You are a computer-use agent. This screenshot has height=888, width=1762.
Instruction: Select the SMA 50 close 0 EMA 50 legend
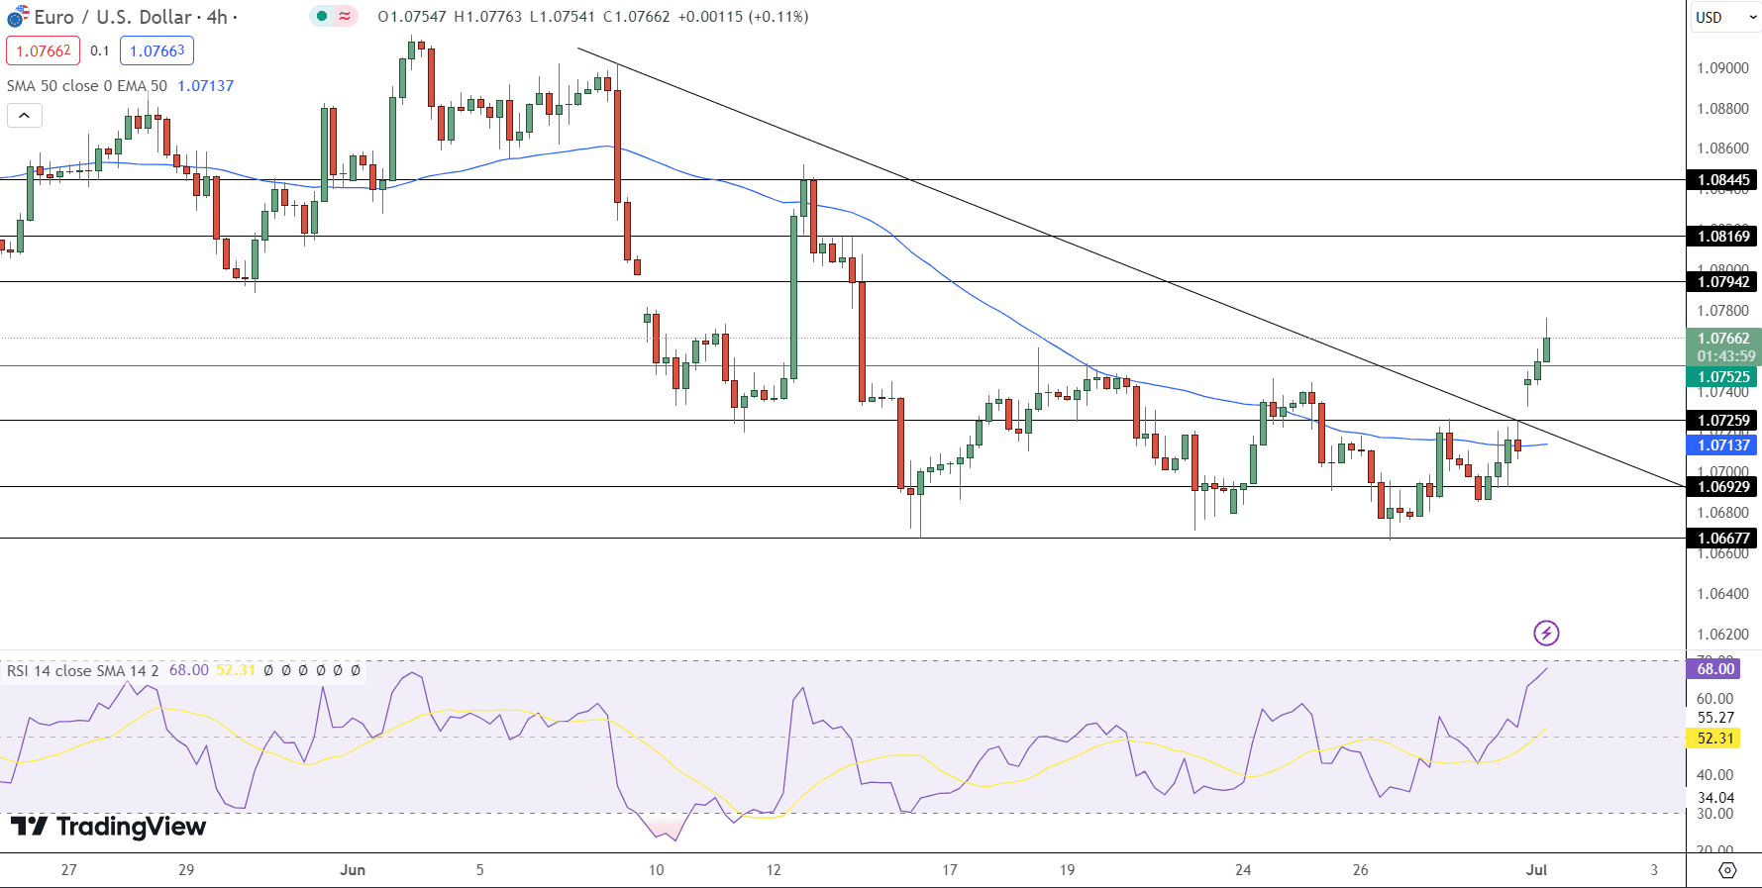click(x=87, y=86)
